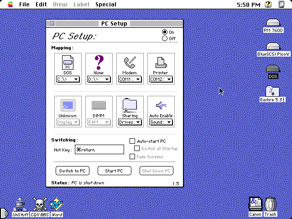Open the Label menu
292x219 pixels.
(x=81, y=4)
